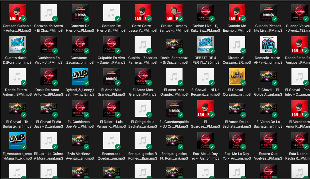Screen dimensions: 310x179
Task: Click the Cuando Pienses Irte Live file icon
Action: click(x=268, y=13)
